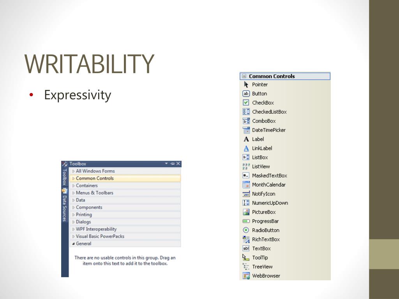Click the Toolbox wrench icon in title bar
Screen dimensions: 399x299
[65, 164]
